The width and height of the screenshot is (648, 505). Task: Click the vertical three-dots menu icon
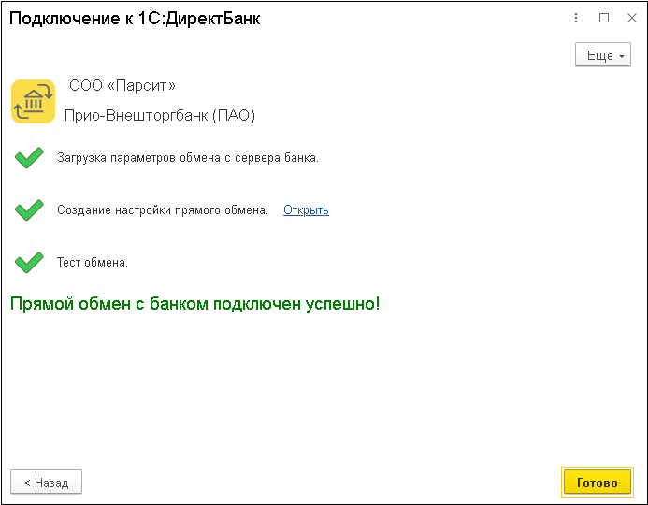[x=576, y=18]
